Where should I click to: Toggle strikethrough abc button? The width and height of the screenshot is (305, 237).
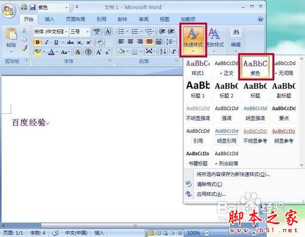pos(70,42)
